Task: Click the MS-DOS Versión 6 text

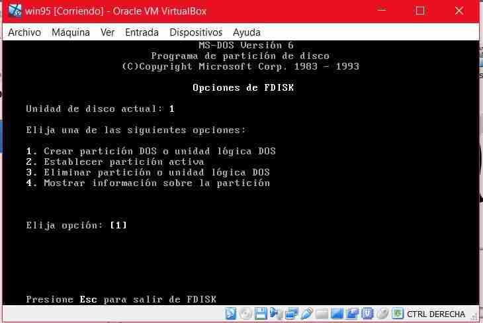Action: (x=246, y=45)
